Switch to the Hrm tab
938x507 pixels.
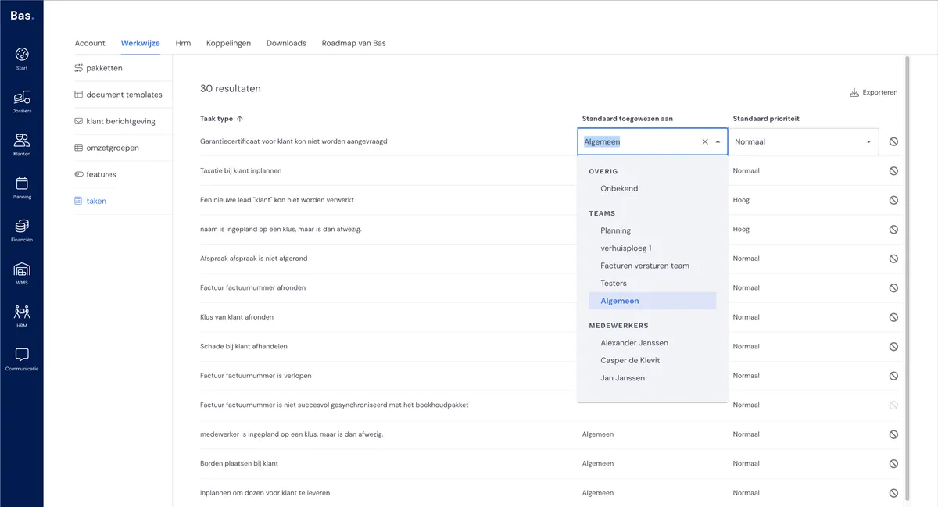183,43
